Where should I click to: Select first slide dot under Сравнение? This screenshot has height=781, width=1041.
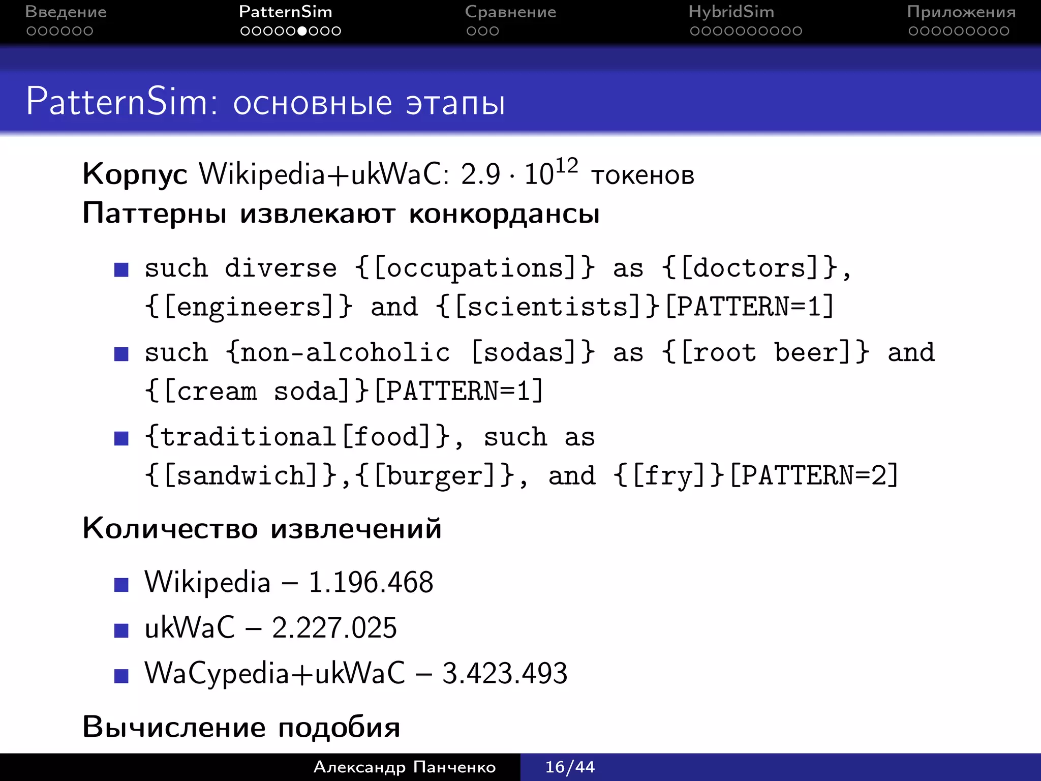(x=471, y=31)
